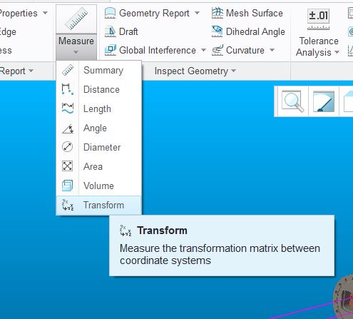Viewport: 353px width, 319px height.
Task: Click the Geometry Report icon
Action: pyautogui.click(x=110, y=13)
